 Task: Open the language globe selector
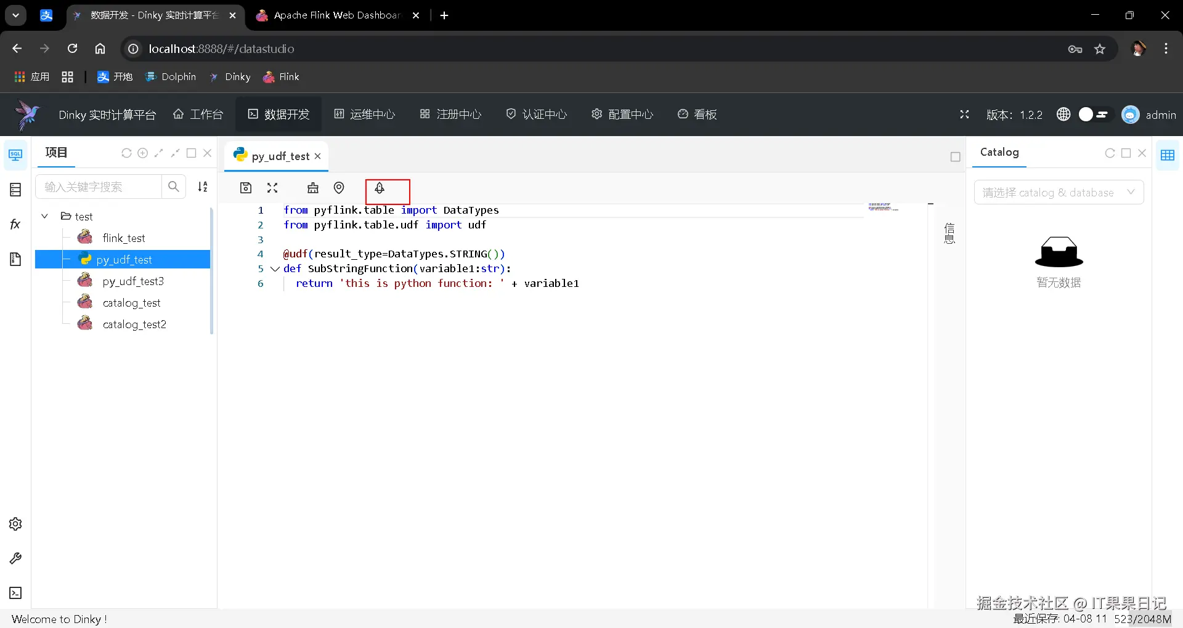1063,115
